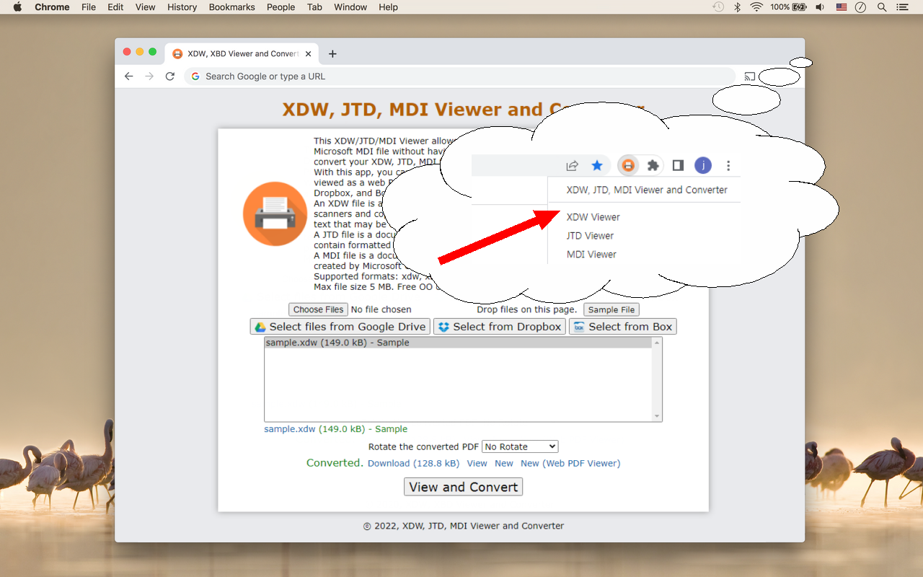Click the Dropbox icon on the select button
The height and width of the screenshot is (577, 923).
[x=443, y=326]
